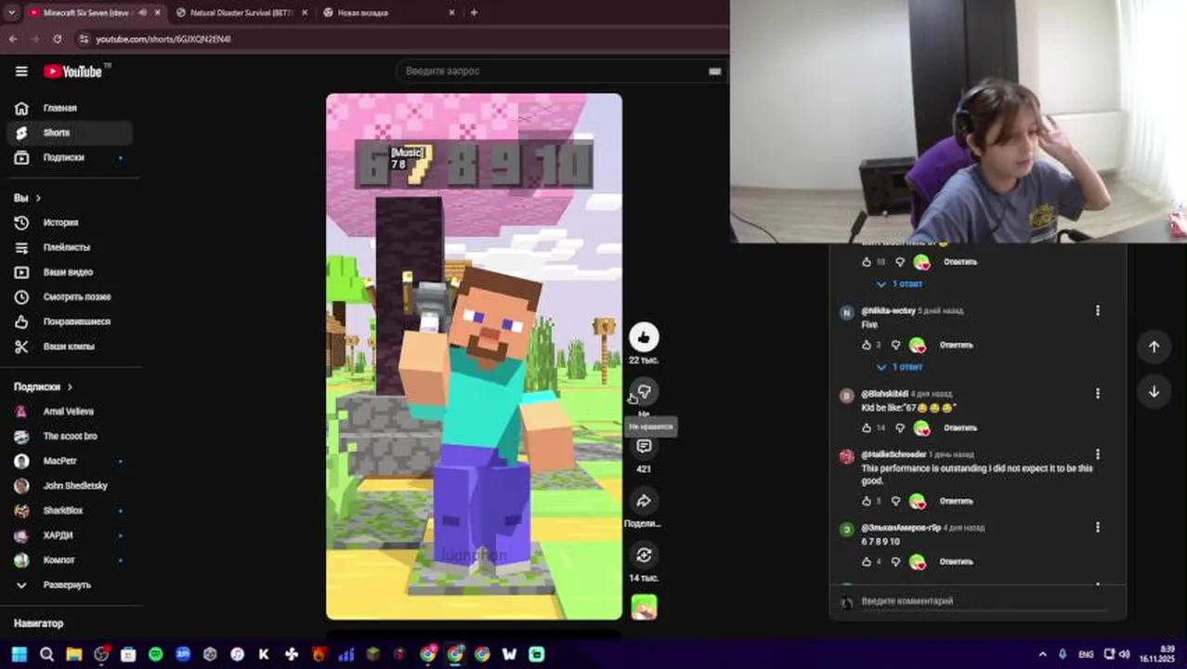Click the site info icon in address bar
This screenshot has width=1187, height=669.
[x=84, y=39]
